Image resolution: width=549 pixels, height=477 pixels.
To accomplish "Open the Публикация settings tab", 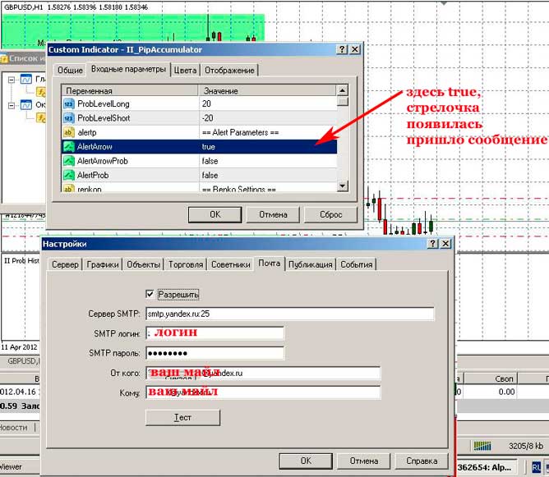I will pyautogui.click(x=310, y=264).
